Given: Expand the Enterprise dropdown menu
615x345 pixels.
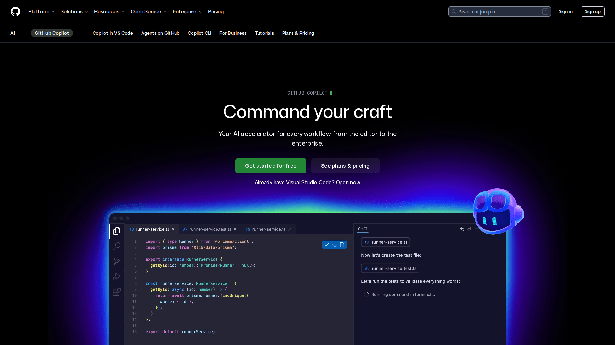Looking at the screenshot, I should (x=187, y=11).
